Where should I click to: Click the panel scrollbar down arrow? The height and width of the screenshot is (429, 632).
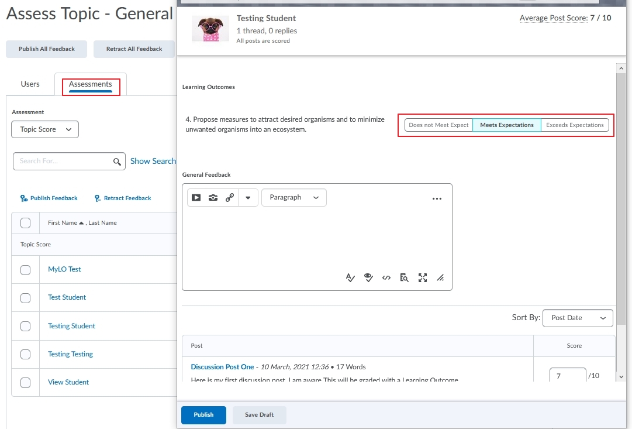pyautogui.click(x=621, y=376)
